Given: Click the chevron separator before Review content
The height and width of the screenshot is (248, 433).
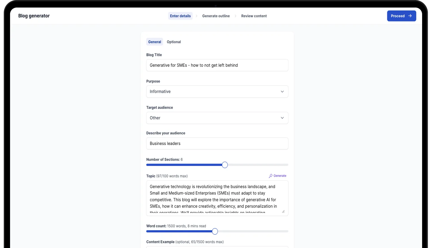Looking at the screenshot, I should pos(235,16).
